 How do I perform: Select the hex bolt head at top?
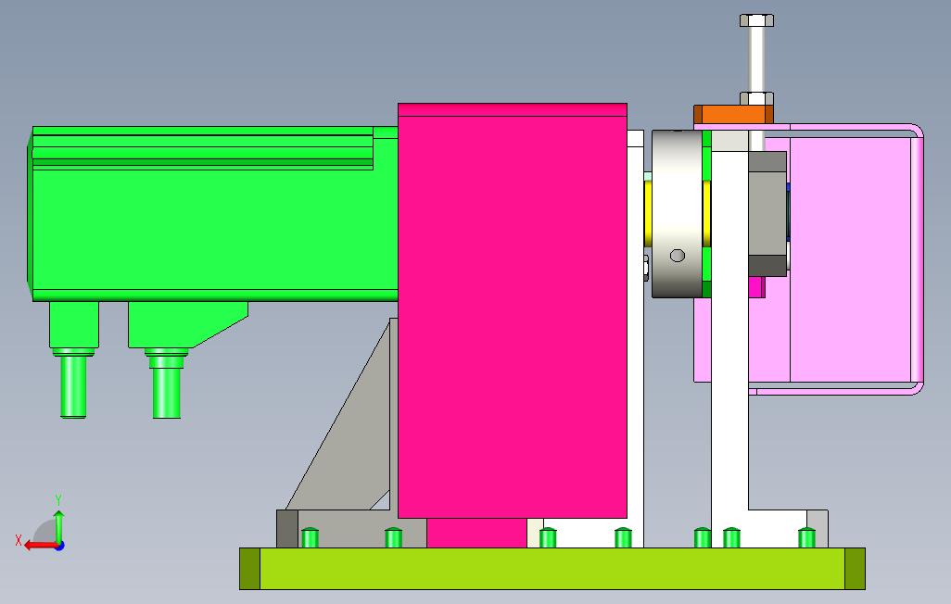(x=756, y=20)
